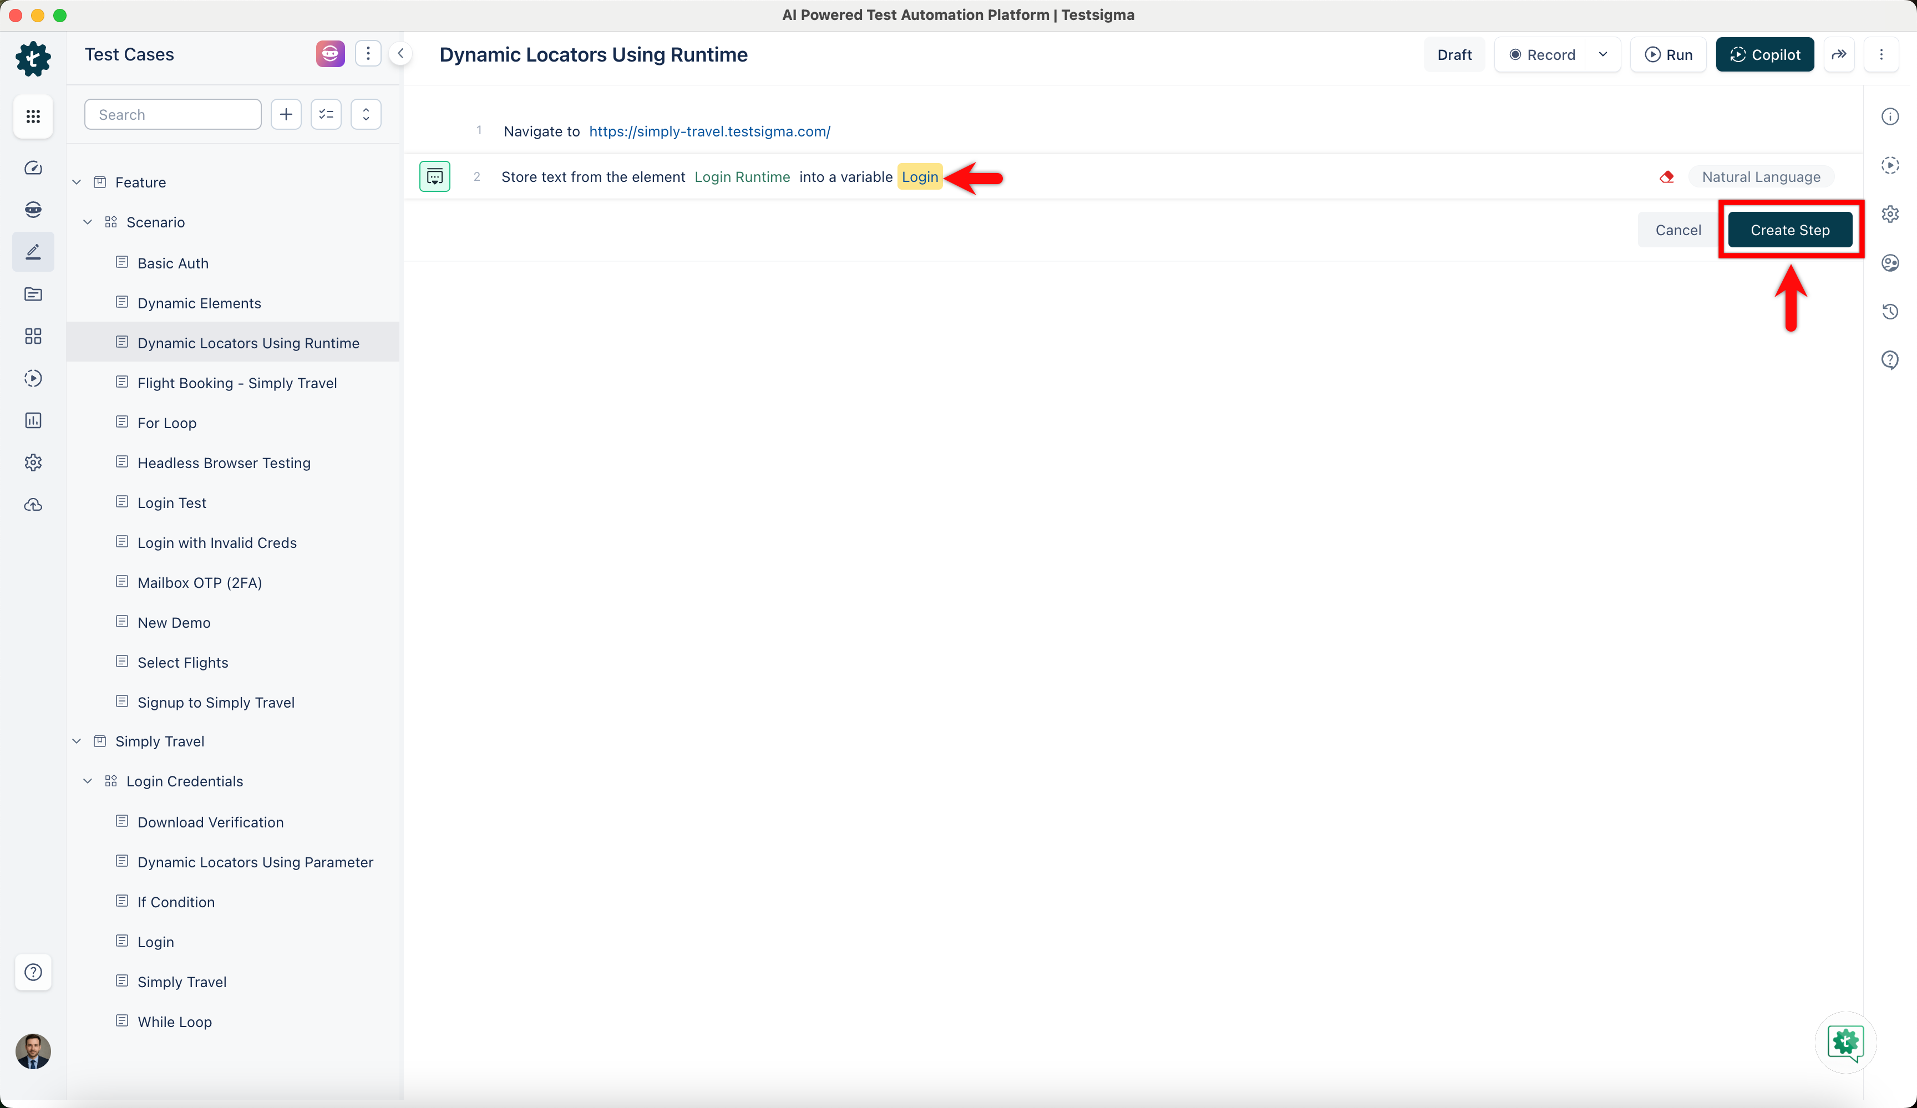
Task: Open Dynamic Elements test case
Action: point(199,303)
